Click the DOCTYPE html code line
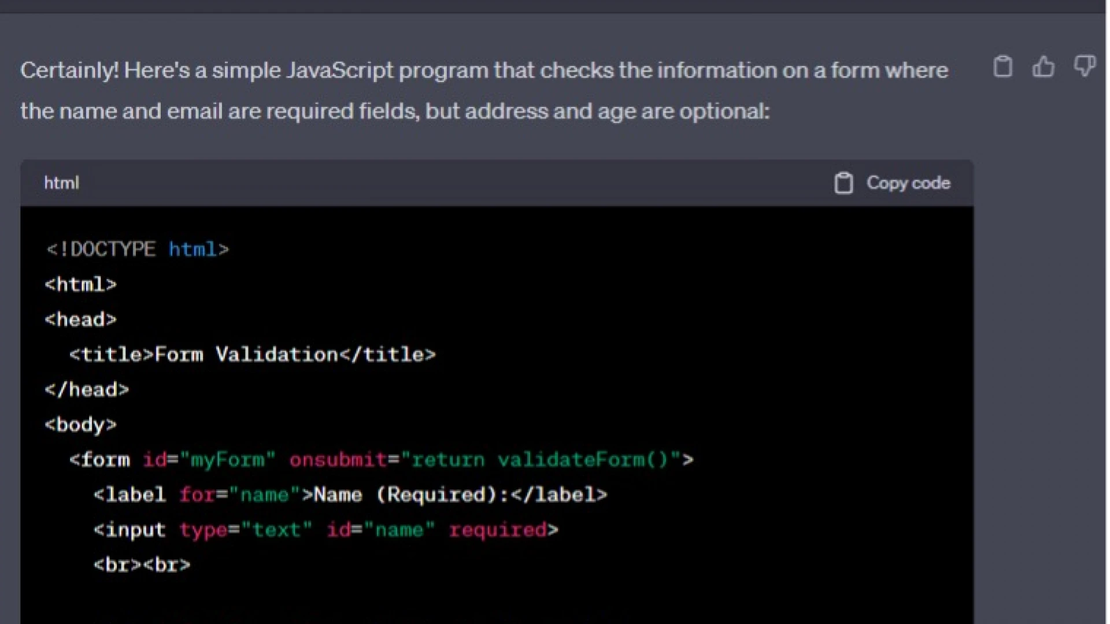The image size is (1110, 624). click(138, 250)
